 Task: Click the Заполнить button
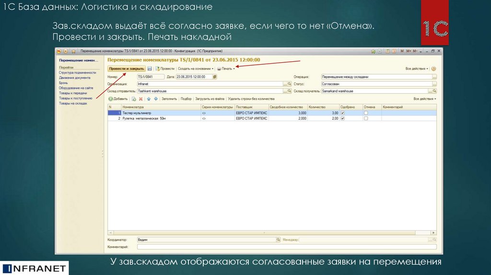pyautogui.click(x=169, y=99)
